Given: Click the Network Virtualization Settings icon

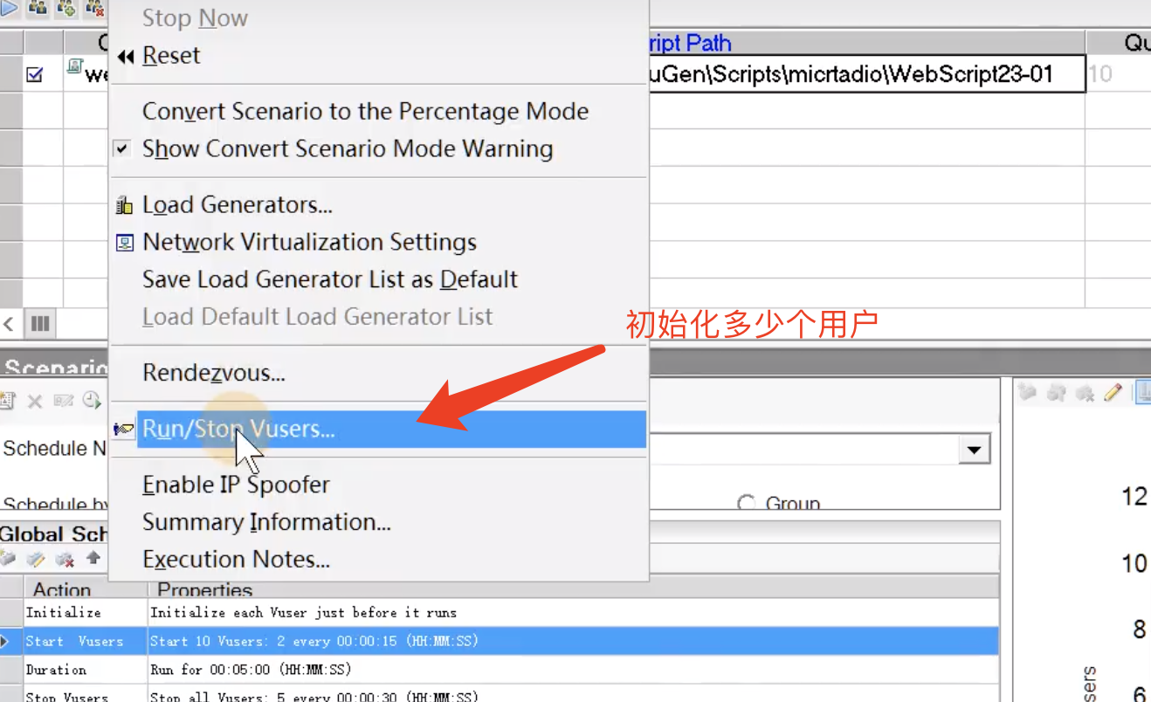Looking at the screenshot, I should [x=125, y=243].
